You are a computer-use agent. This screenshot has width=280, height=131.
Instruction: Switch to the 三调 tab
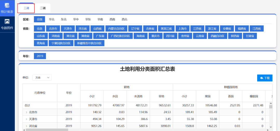click(26, 8)
